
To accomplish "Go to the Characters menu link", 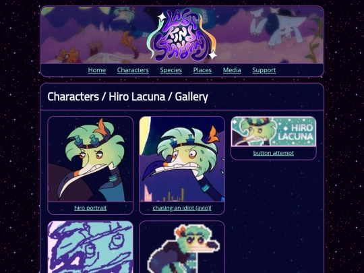I will coord(133,70).
